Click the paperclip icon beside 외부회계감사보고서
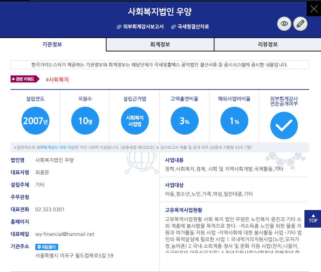This screenshot has width=321, height=272. point(119,27)
